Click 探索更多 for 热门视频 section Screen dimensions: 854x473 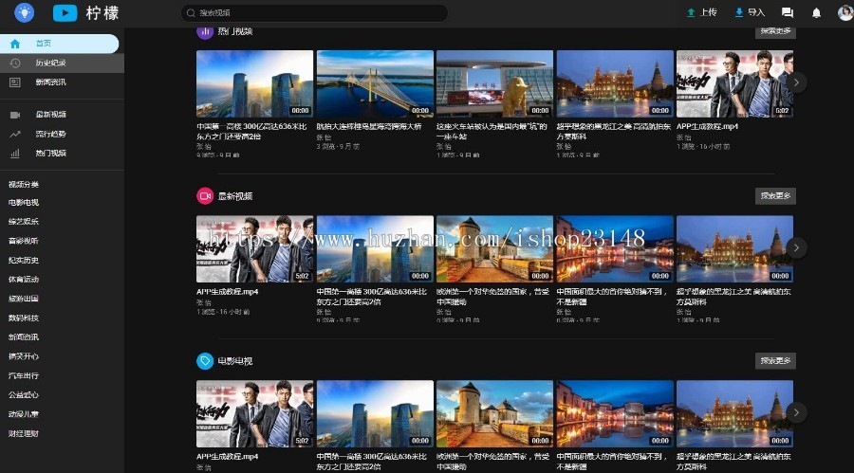[x=775, y=31]
